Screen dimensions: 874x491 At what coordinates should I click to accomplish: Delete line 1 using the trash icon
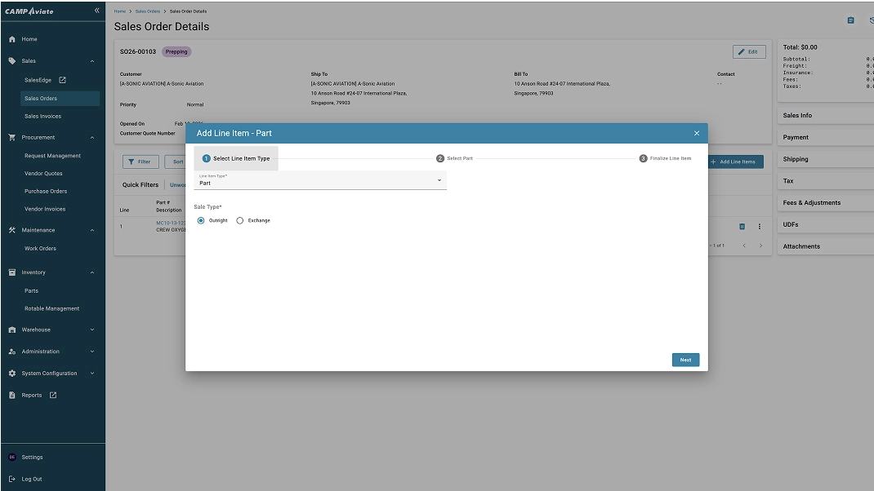click(742, 227)
